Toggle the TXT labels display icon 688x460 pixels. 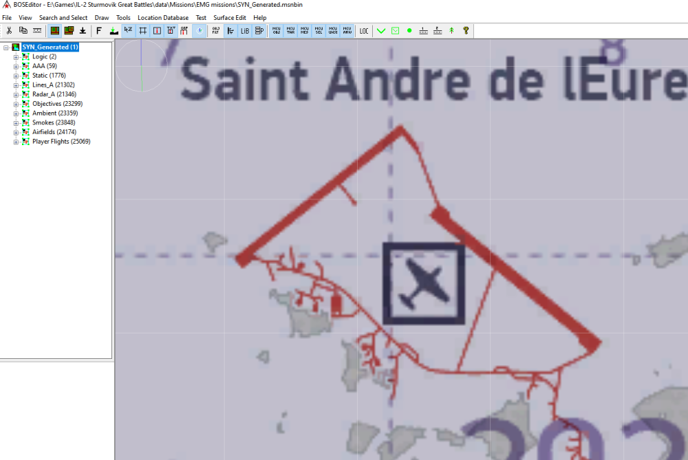point(171,31)
